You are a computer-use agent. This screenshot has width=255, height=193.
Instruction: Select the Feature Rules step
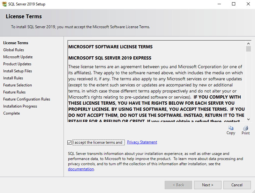14,92
